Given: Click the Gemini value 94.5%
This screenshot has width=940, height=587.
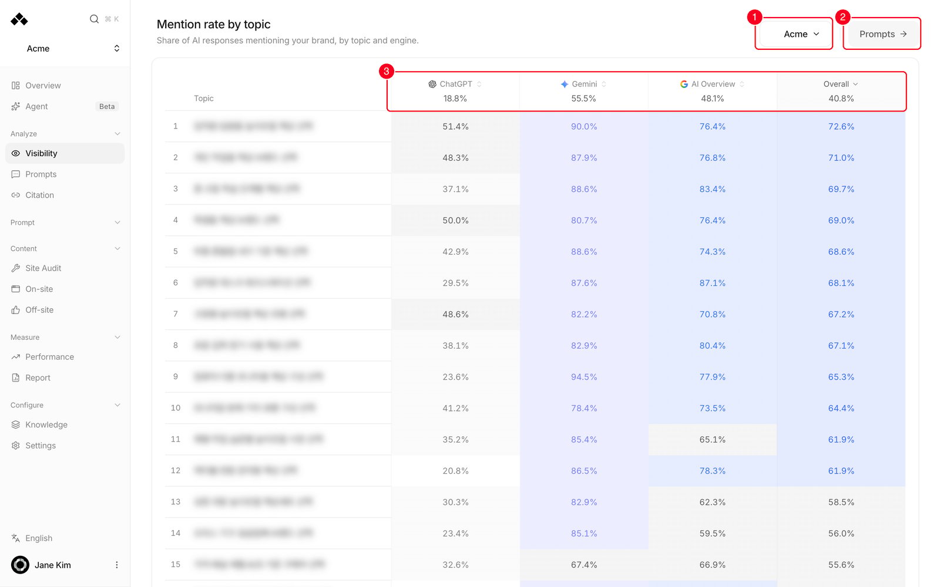Looking at the screenshot, I should 584,377.
